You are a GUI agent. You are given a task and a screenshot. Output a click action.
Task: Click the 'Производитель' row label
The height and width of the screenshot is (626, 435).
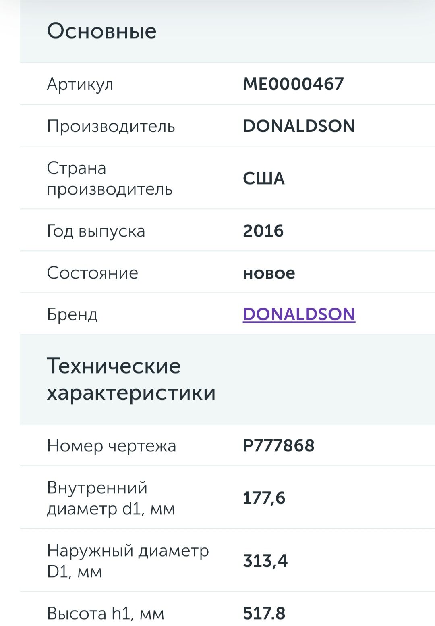point(111,126)
